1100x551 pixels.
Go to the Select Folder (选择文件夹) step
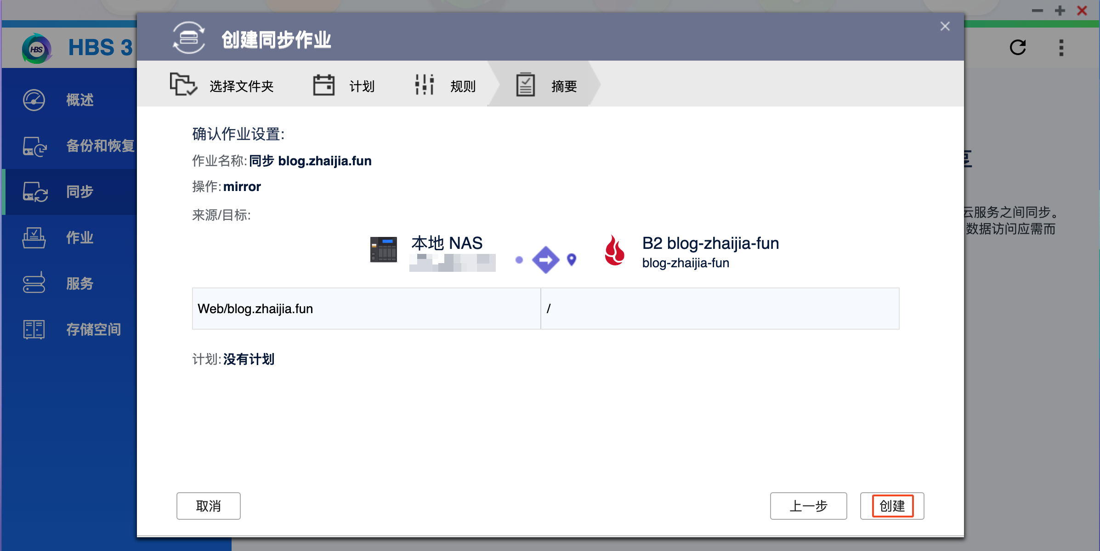tap(222, 85)
